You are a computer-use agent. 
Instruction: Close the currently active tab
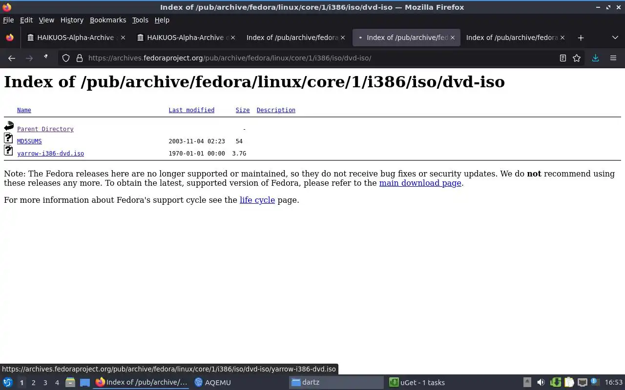click(x=453, y=38)
